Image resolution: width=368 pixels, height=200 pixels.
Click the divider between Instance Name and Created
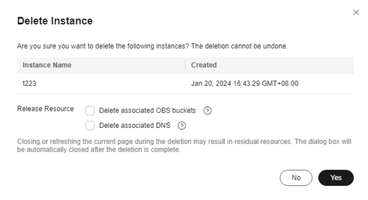(x=185, y=65)
